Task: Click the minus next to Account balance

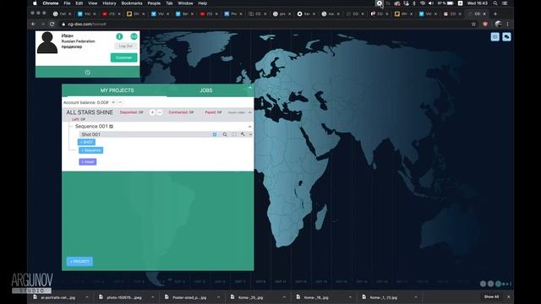Action: point(120,102)
